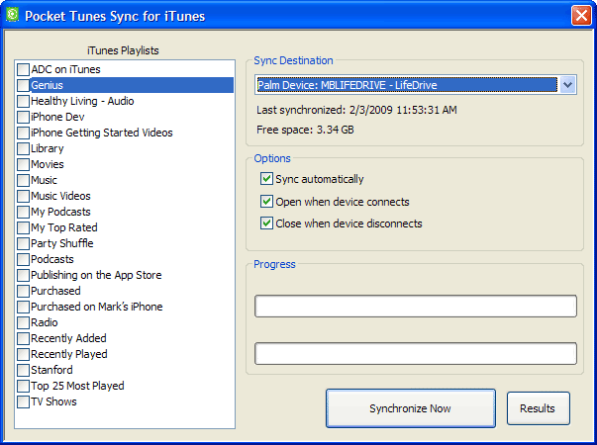Check the Party Shuffle playlist
Image resolution: width=597 pixels, height=445 pixels.
[x=23, y=243]
